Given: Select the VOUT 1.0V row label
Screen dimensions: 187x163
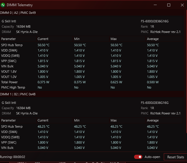Looking at the screenshot, I should point(9,77).
